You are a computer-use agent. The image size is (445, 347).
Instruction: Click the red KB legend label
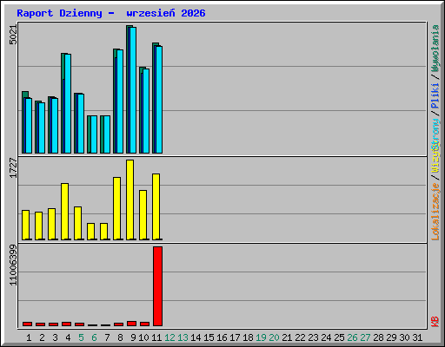tap(435, 322)
